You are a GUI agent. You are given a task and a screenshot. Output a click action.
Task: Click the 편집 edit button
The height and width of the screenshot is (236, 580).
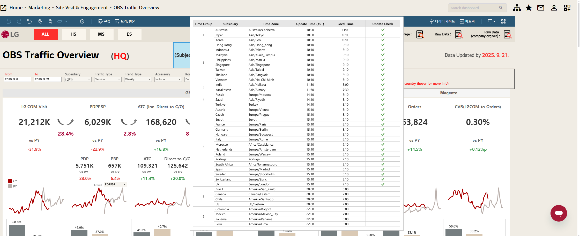click(x=104, y=21)
